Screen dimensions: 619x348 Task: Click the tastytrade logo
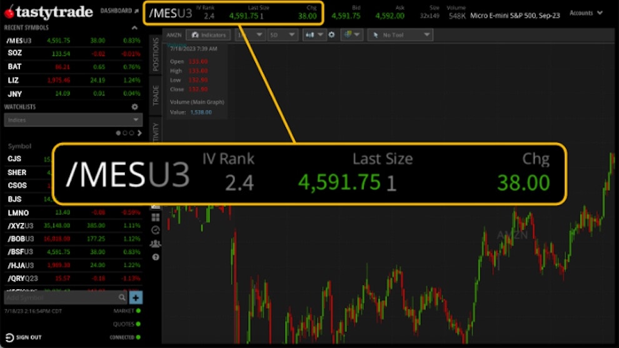(48, 12)
